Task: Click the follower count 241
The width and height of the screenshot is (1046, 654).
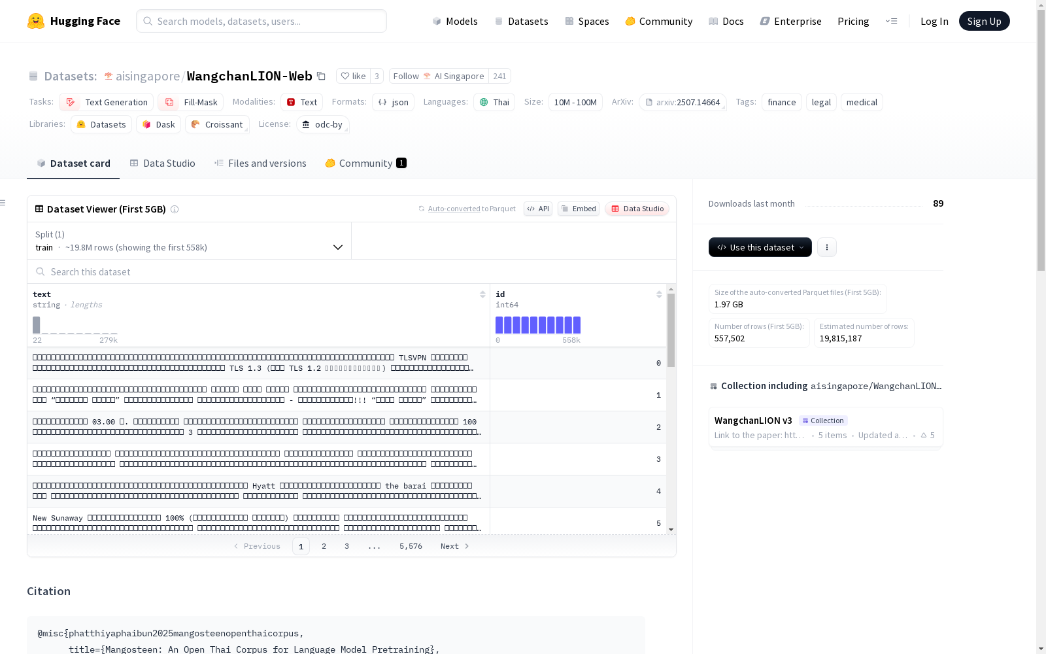Action: point(499,76)
